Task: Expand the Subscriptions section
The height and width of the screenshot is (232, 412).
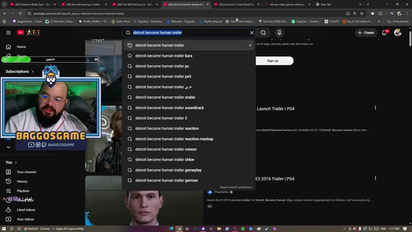Action: coord(20,72)
